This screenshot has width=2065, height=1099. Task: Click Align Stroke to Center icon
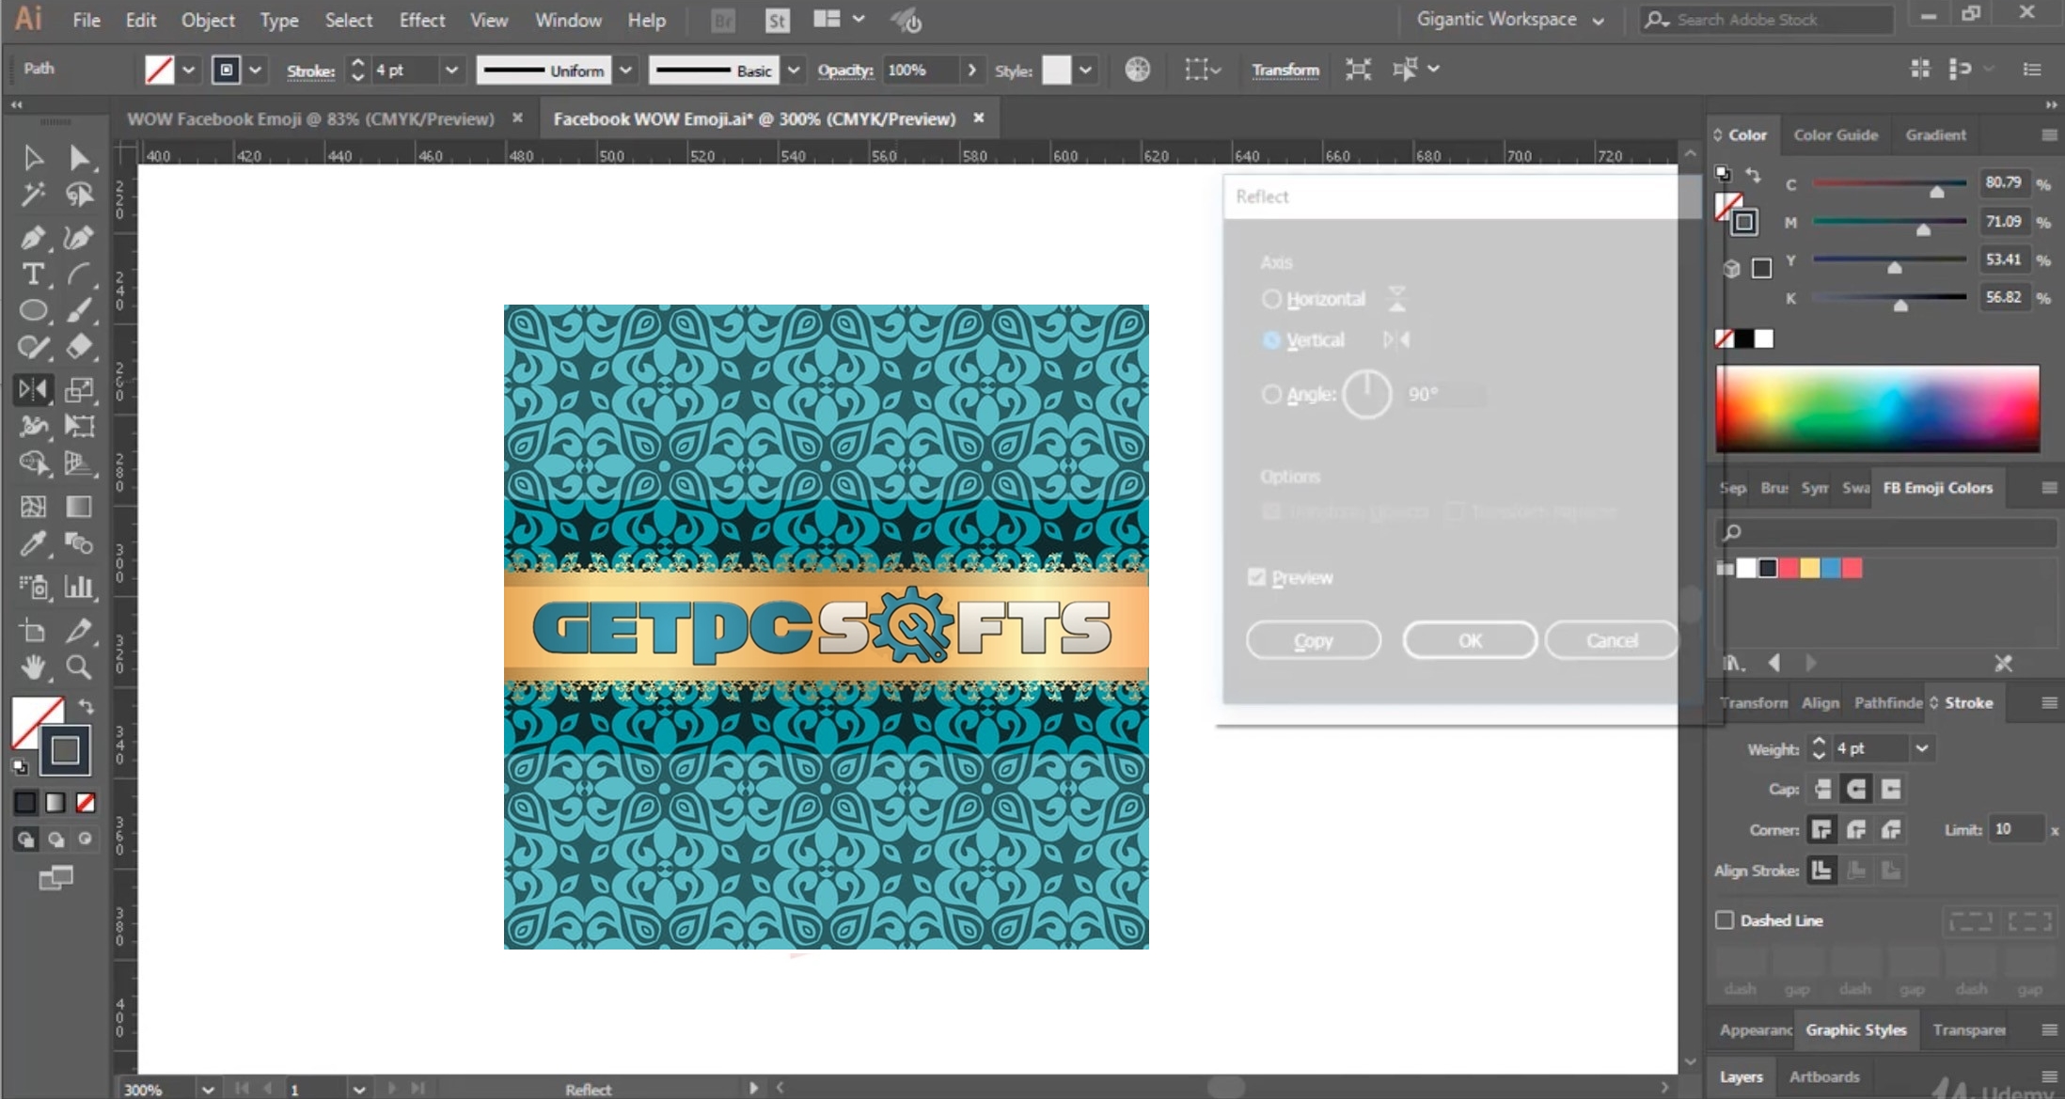tap(1821, 871)
